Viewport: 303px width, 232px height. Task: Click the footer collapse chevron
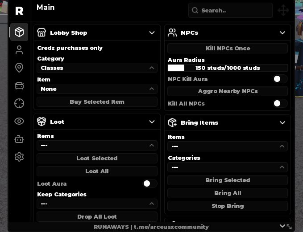coord(282,226)
